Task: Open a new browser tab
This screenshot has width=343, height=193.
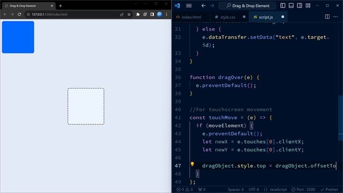Action: coord(61,6)
